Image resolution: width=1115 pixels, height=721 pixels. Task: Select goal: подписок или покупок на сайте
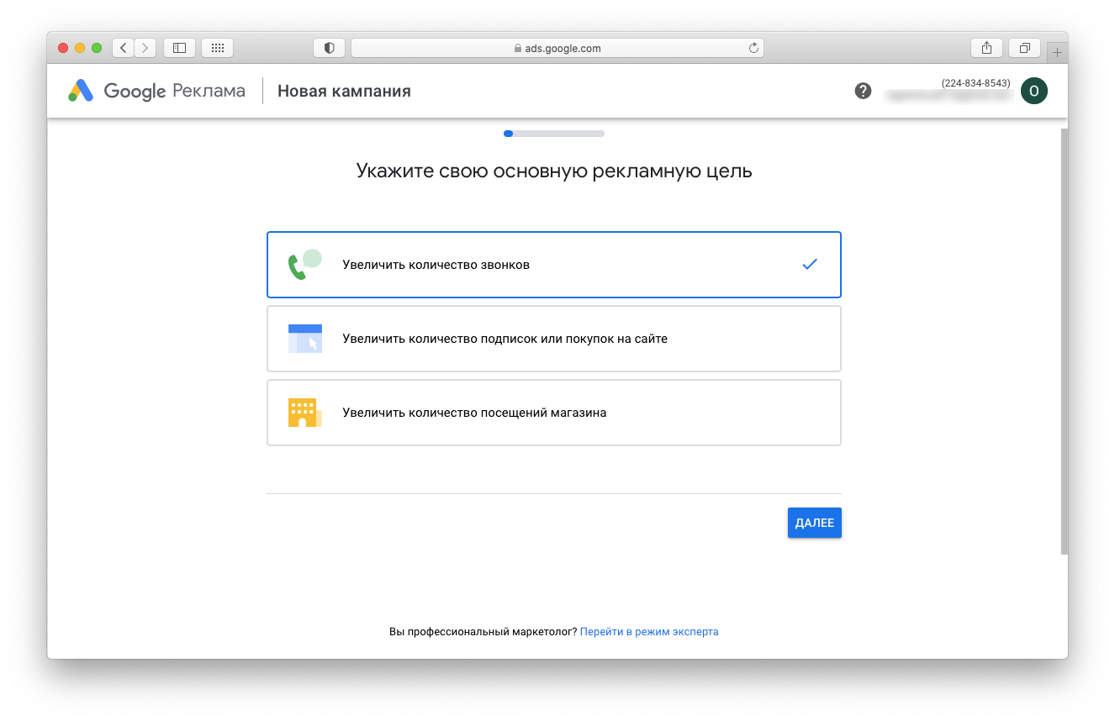click(554, 339)
